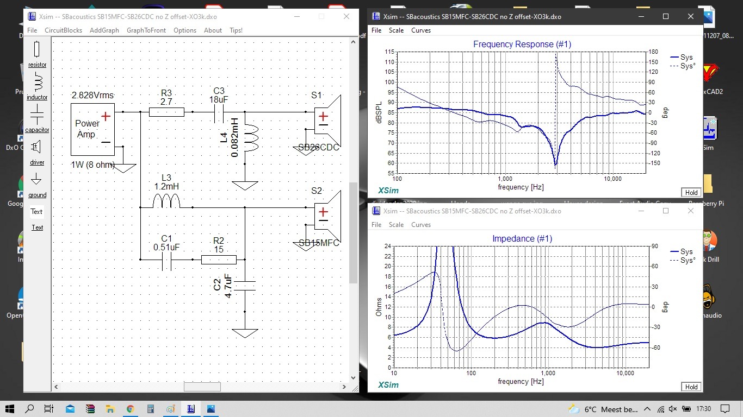This screenshot has height=417, width=743.
Task: Open the Calculator from the taskbar
Action: [151, 409]
